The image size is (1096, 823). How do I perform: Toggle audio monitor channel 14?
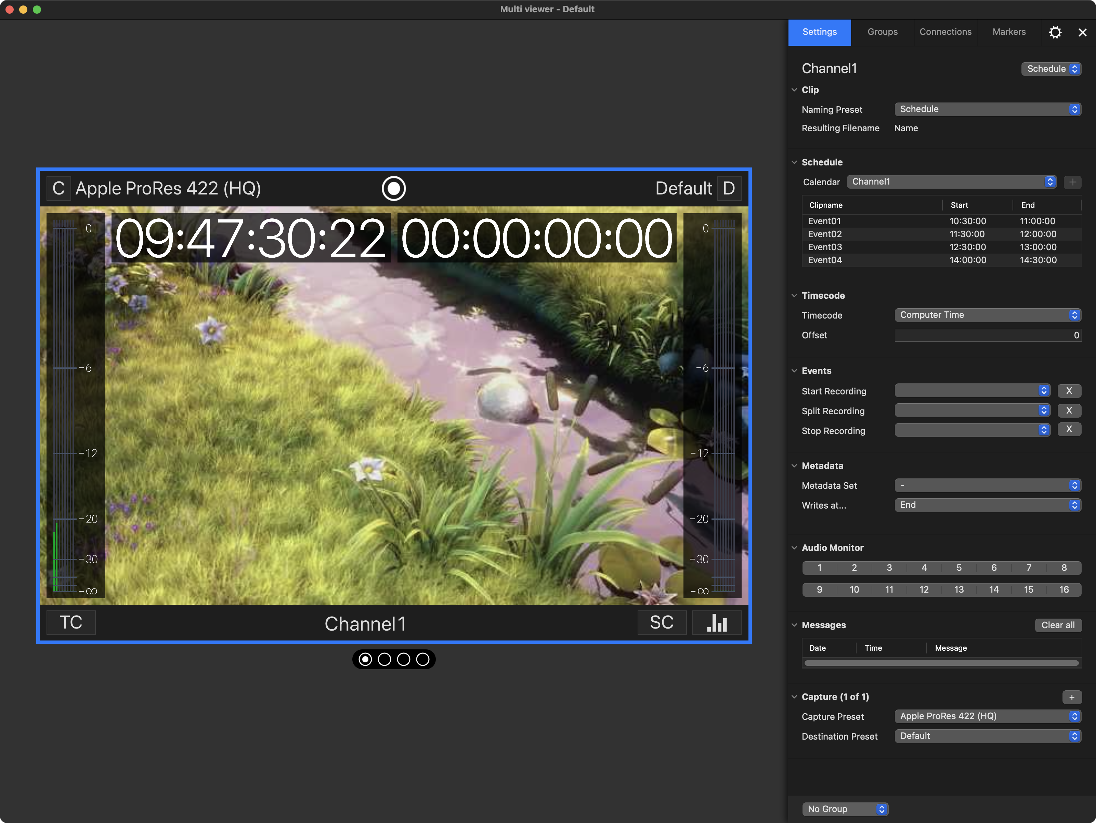click(x=994, y=589)
